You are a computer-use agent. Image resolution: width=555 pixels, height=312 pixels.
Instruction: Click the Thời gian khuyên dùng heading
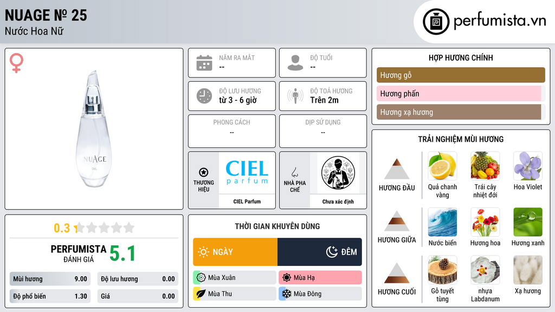coord(277,226)
